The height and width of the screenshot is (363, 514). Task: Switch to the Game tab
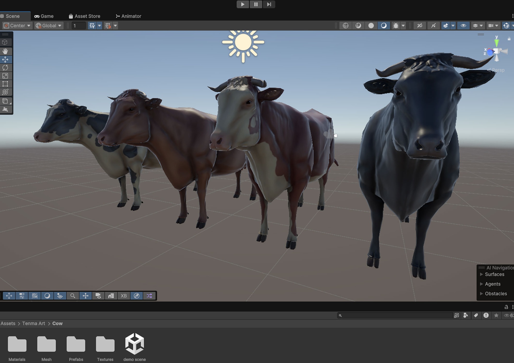coord(44,16)
